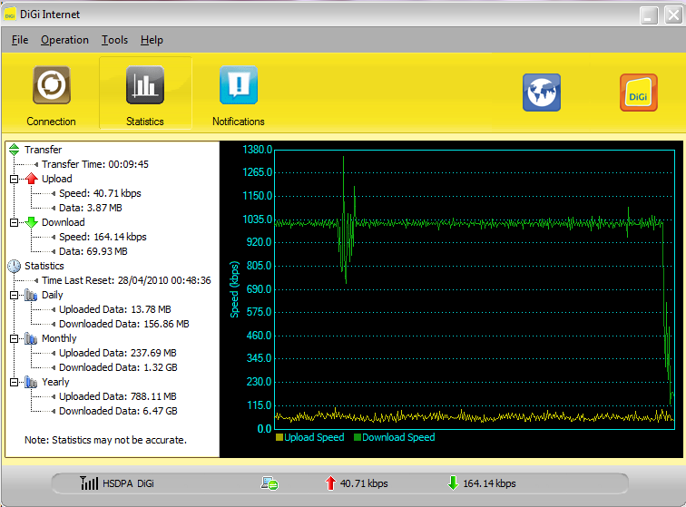Collapse the Yearly statistics node

pyautogui.click(x=14, y=383)
